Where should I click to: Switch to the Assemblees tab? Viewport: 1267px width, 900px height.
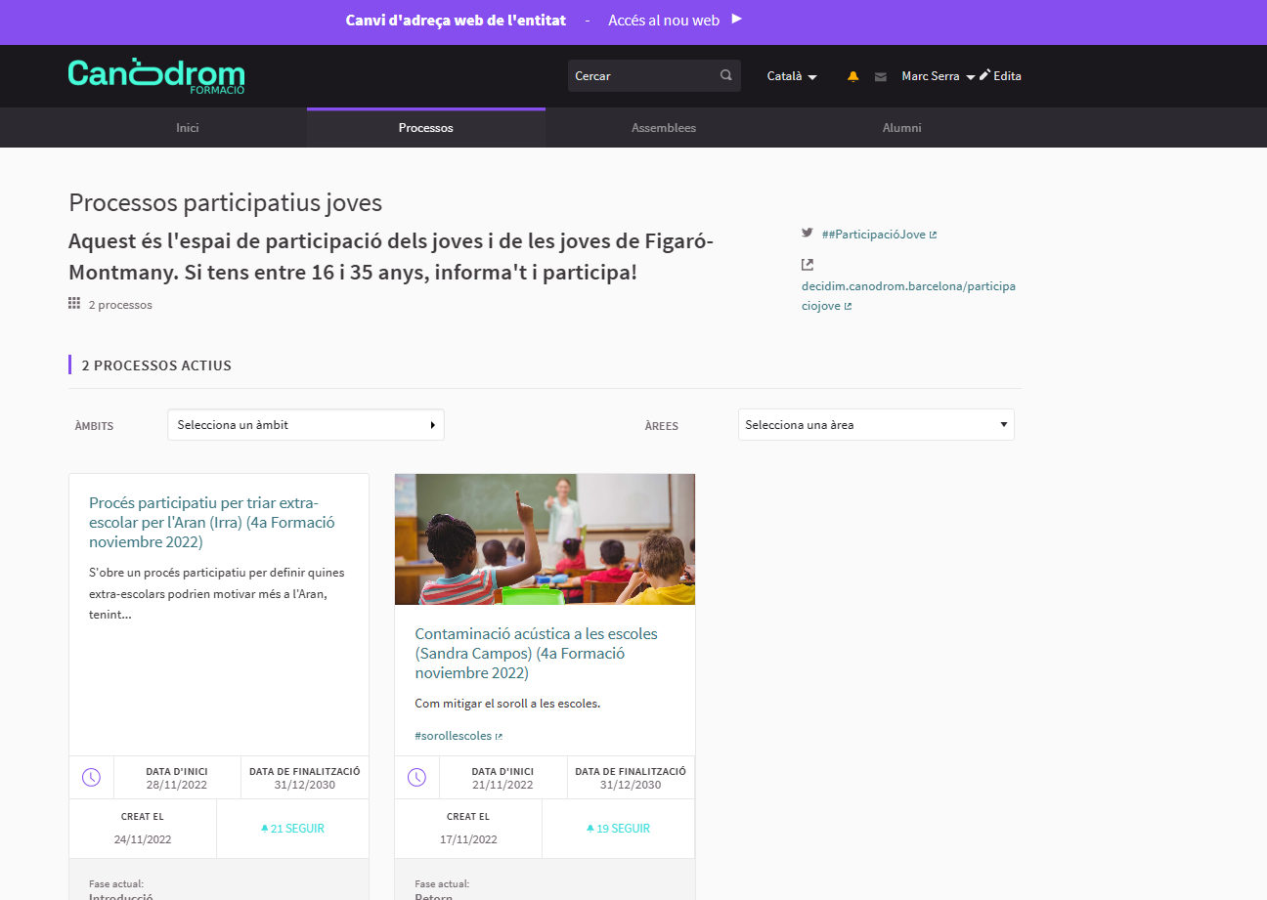pyautogui.click(x=664, y=128)
